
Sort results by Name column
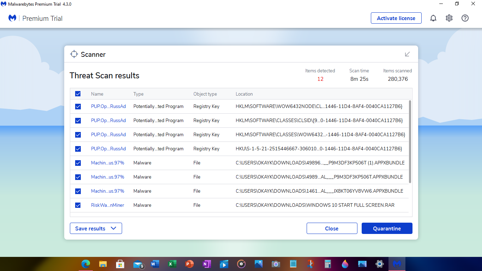click(97, 94)
